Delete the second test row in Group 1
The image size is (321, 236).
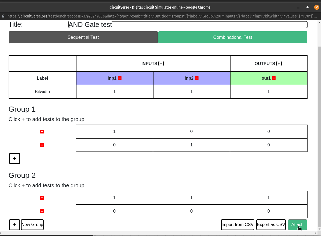(x=42, y=145)
